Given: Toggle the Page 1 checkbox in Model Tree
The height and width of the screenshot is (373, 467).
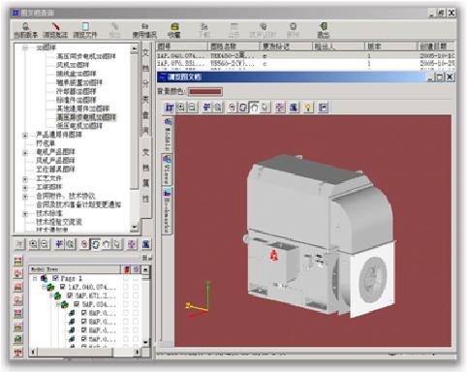Looking at the screenshot, I should (x=55, y=278).
